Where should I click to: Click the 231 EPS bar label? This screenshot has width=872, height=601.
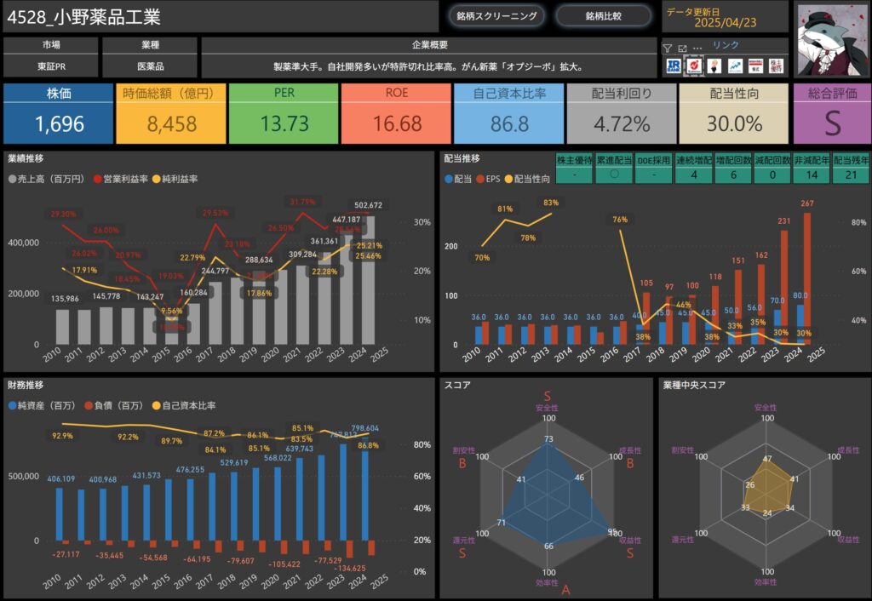coord(784,220)
